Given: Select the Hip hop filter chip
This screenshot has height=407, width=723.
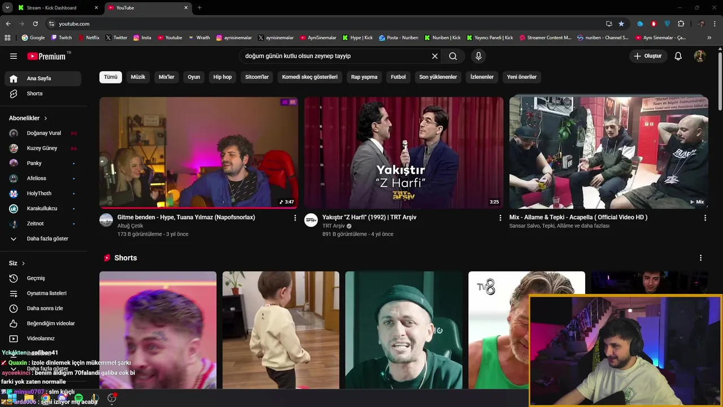Looking at the screenshot, I should [x=223, y=77].
